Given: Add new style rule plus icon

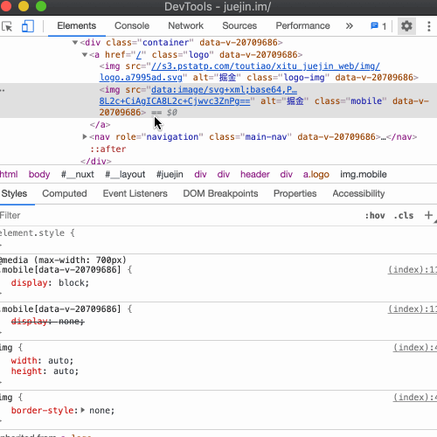Looking at the screenshot, I should [428, 215].
